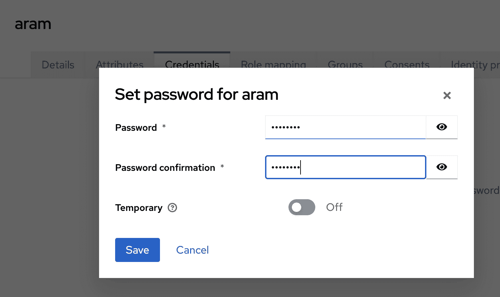The image size is (500, 297).
Task: Open the Temporary help tooltip
Action: [x=172, y=208]
